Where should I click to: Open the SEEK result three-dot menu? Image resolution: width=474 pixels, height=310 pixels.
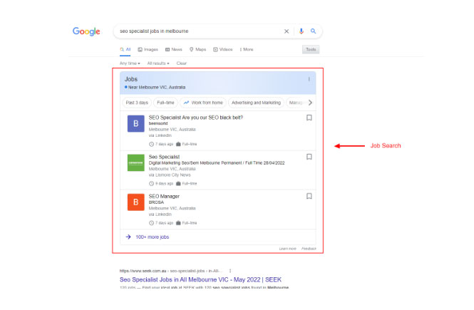pyautogui.click(x=230, y=271)
